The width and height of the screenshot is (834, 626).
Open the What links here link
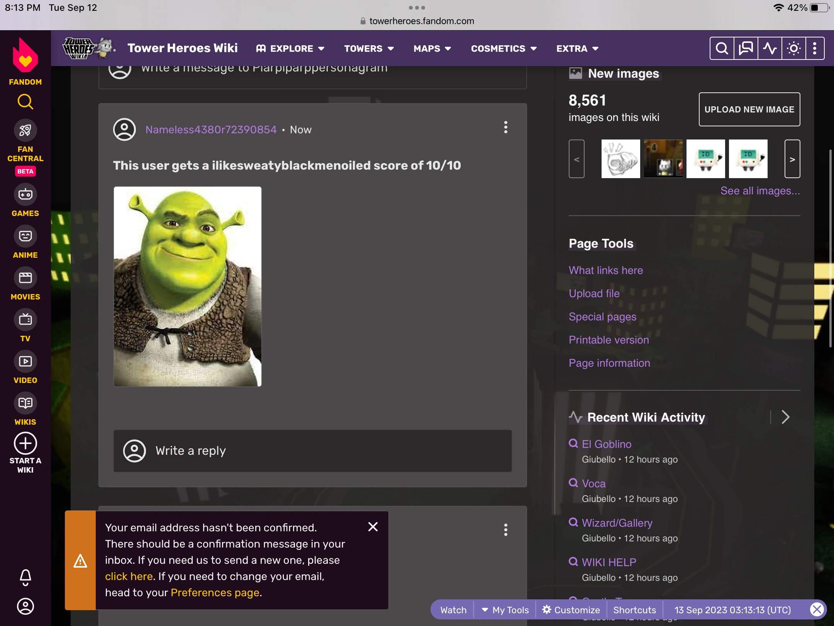(605, 270)
